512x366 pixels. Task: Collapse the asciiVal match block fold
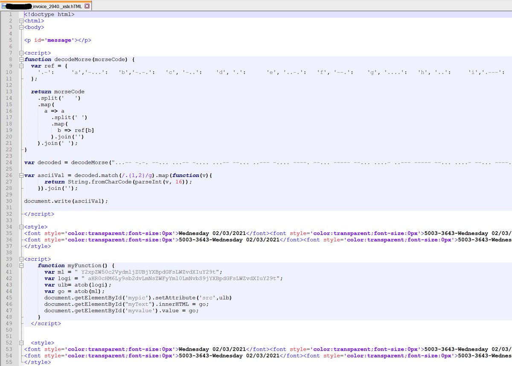[20, 175]
